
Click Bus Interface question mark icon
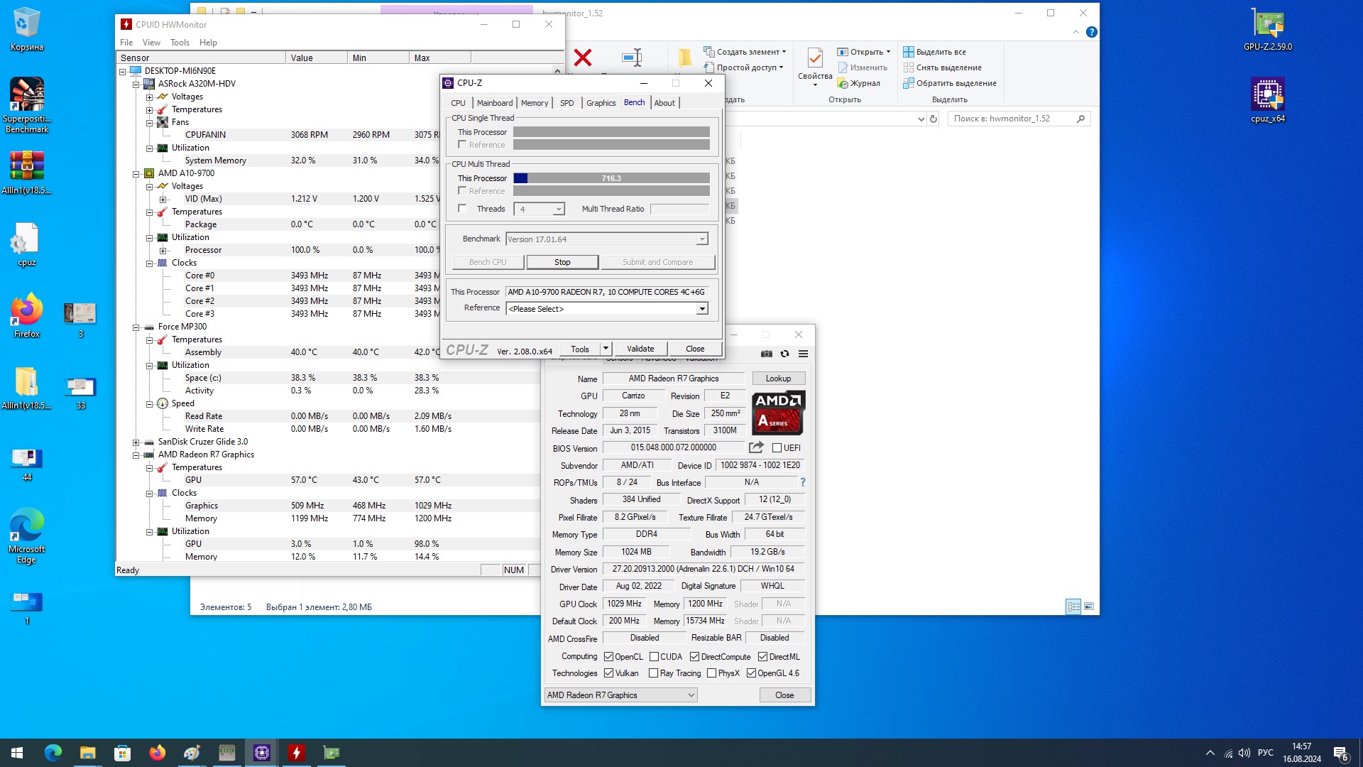click(x=803, y=482)
